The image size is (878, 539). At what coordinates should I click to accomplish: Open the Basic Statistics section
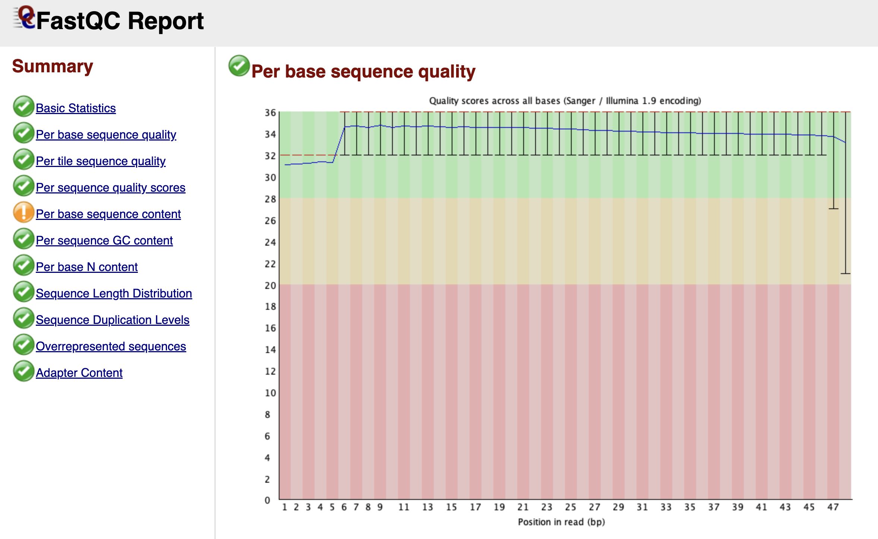[76, 108]
